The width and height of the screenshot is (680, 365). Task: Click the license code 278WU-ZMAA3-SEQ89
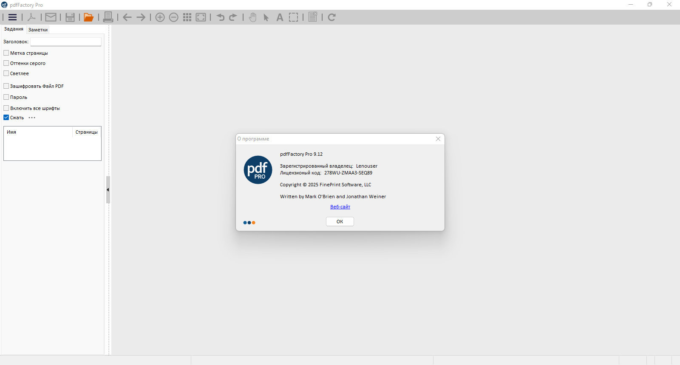[x=348, y=173]
